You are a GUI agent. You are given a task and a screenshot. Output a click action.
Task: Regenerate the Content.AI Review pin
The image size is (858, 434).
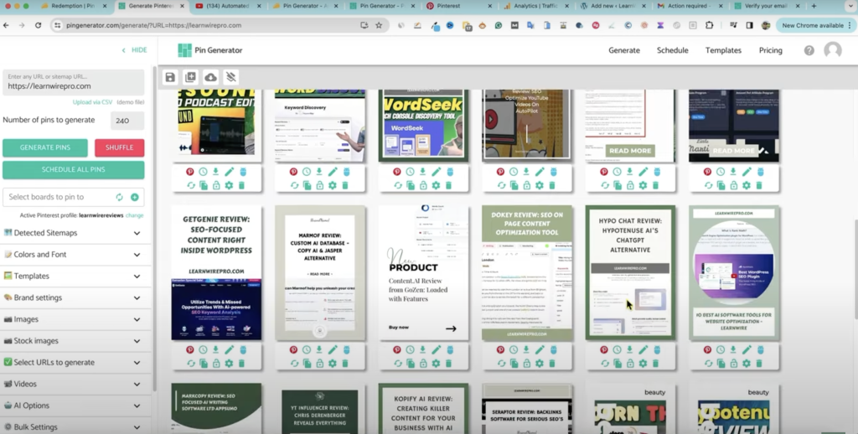(398, 364)
